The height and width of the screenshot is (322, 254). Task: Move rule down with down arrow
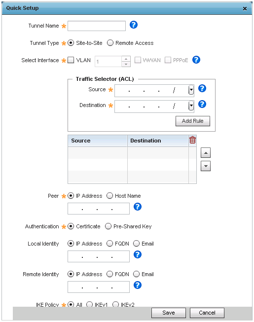pyautogui.click(x=206, y=166)
